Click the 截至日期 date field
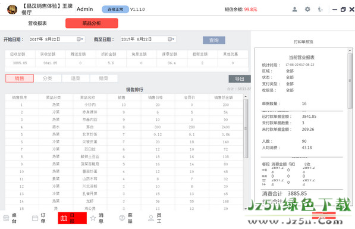 pos(148,39)
